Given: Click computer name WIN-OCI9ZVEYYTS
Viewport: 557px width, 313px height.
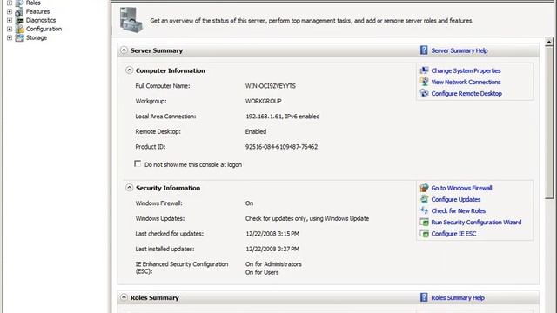Looking at the screenshot, I should coord(271,86).
